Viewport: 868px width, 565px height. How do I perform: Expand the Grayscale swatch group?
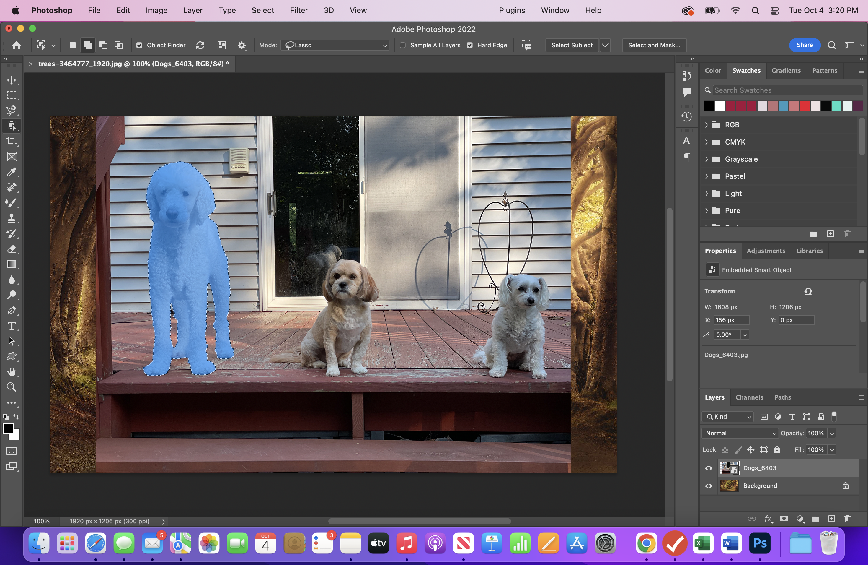click(x=707, y=159)
